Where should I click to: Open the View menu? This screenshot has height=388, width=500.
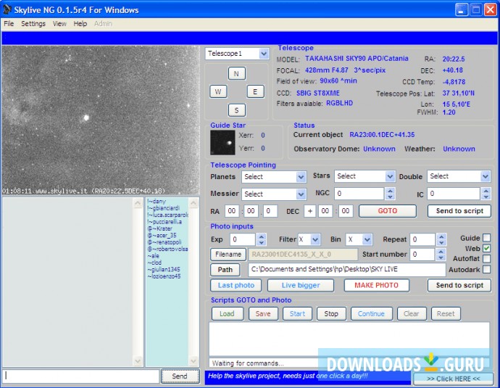tap(59, 24)
